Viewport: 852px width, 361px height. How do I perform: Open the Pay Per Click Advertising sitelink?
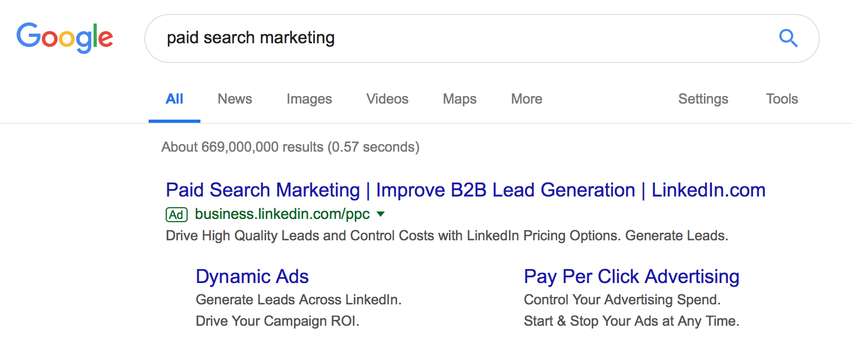tap(631, 277)
